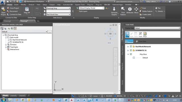
Task: Click the MODEL status bar button
Action: 120,96
